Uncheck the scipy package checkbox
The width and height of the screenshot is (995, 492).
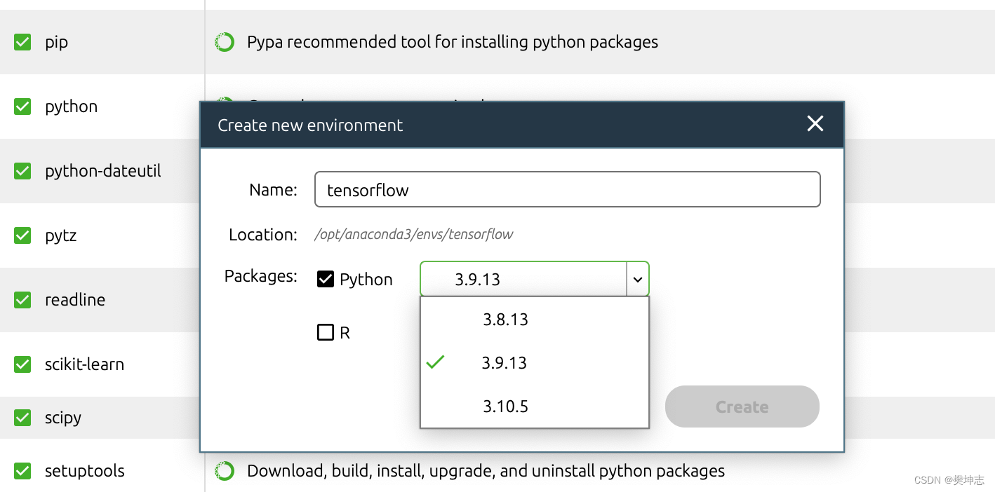[22, 418]
